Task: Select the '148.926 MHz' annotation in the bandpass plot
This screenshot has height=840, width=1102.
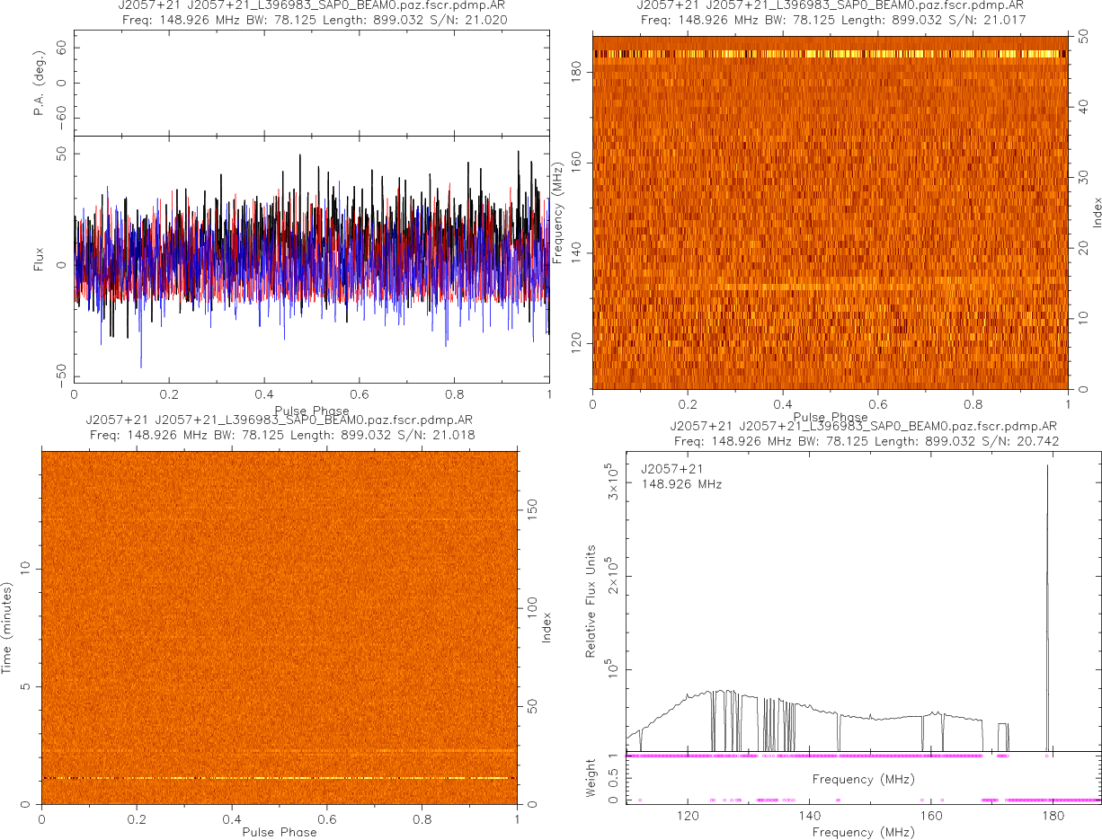Action: [681, 484]
